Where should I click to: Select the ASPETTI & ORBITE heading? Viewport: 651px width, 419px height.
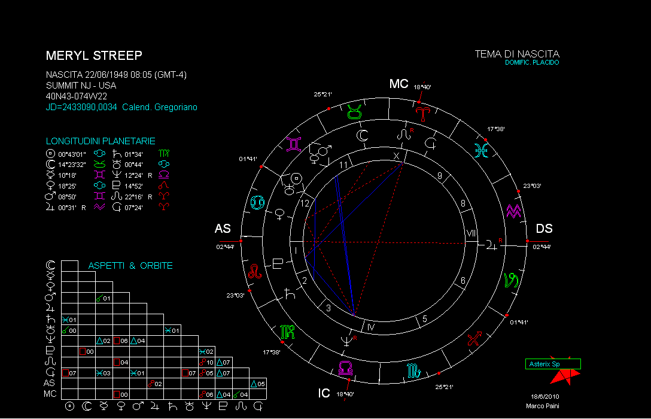130,266
